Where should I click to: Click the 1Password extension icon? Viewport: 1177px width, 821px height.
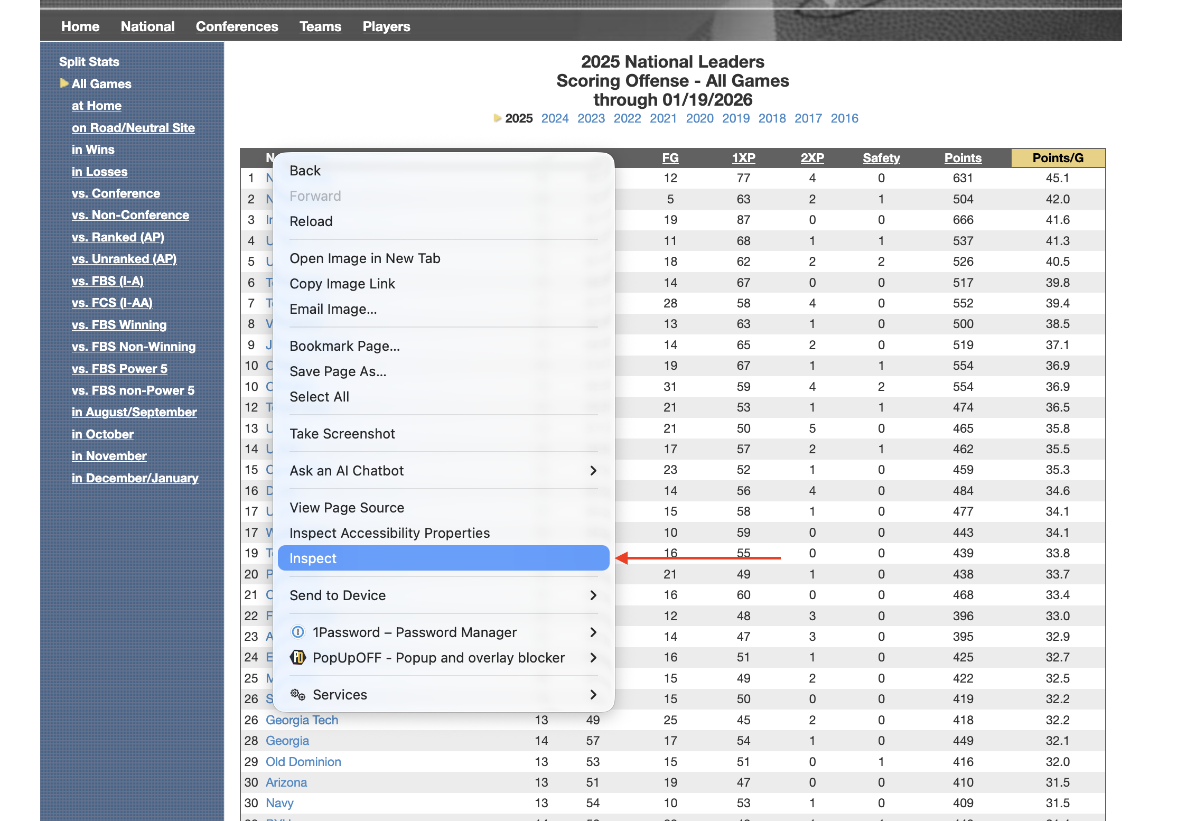tap(298, 632)
